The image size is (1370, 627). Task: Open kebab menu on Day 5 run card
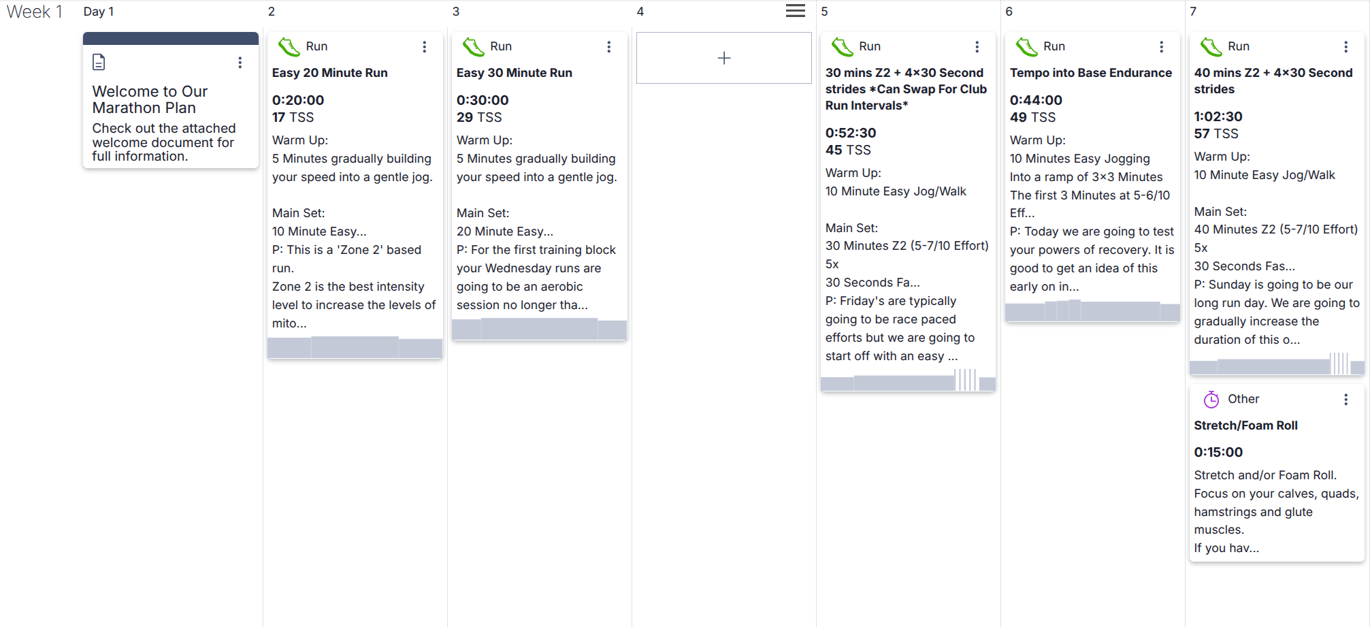[977, 47]
